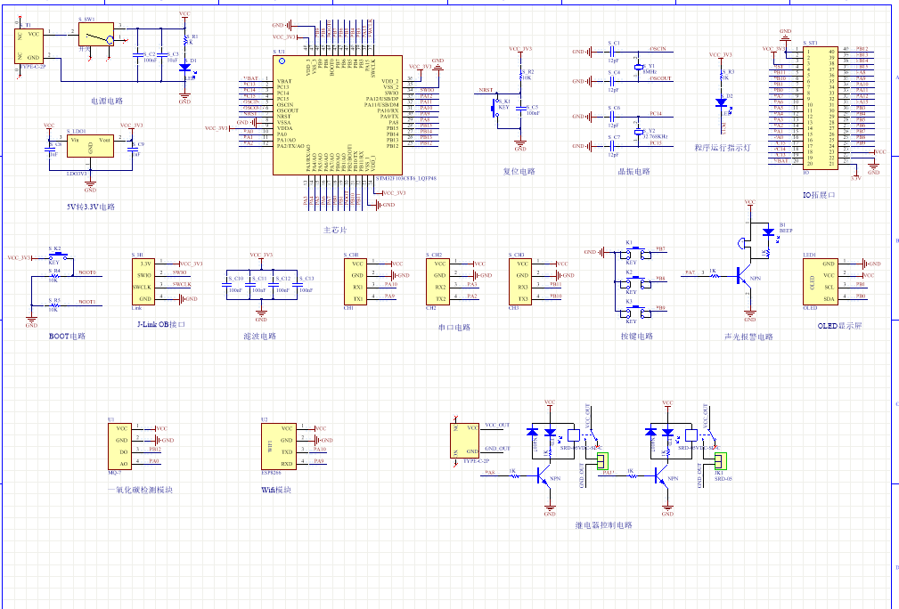Image resolution: width=899 pixels, height=609 pixels.
Task: Click the 复位电路 label
Action: coord(519,171)
